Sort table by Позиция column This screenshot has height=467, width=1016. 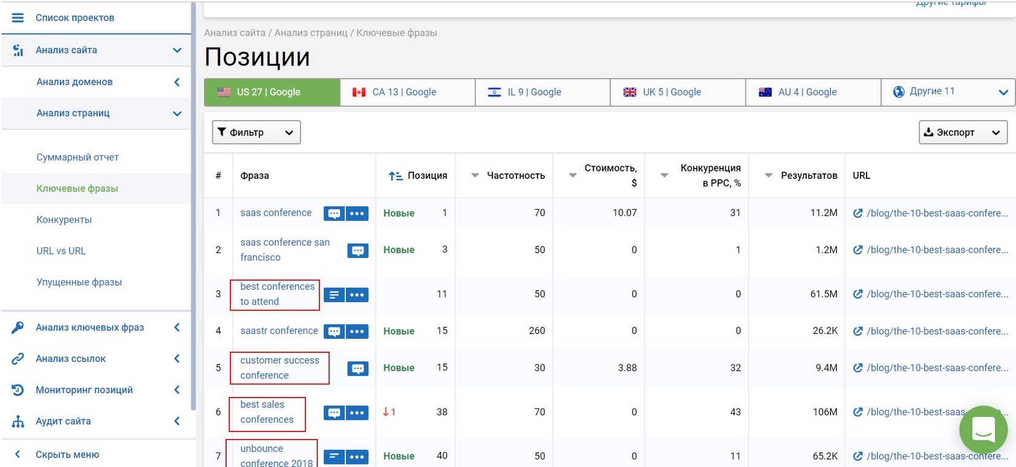[418, 176]
